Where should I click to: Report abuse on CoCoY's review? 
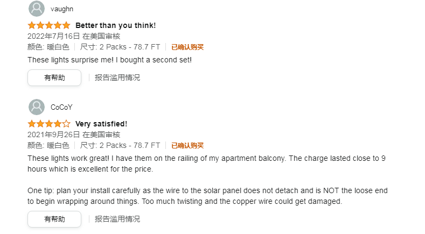pyautogui.click(x=117, y=219)
